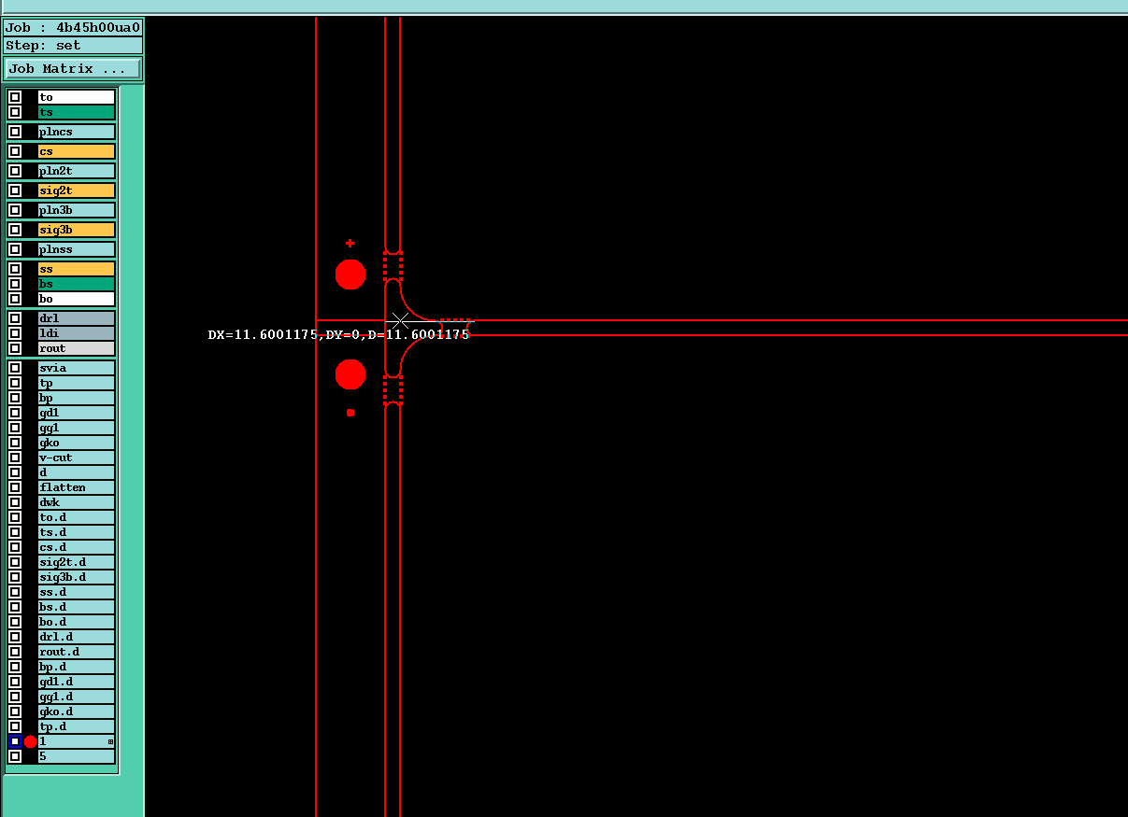The image size is (1128, 817).
Task: Enable the checkbox for layer ts
Action: point(15,112)
